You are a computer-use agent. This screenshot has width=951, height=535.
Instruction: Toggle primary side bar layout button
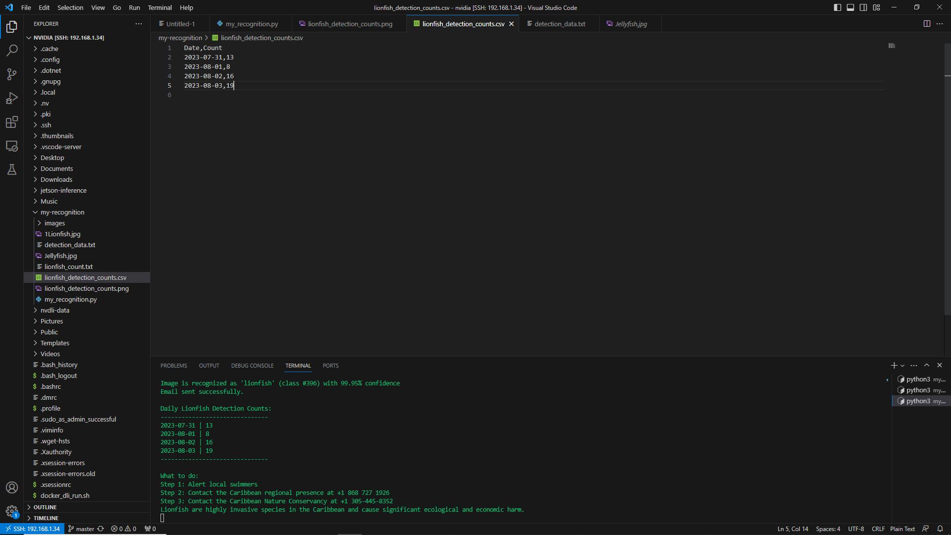[838, 7]
